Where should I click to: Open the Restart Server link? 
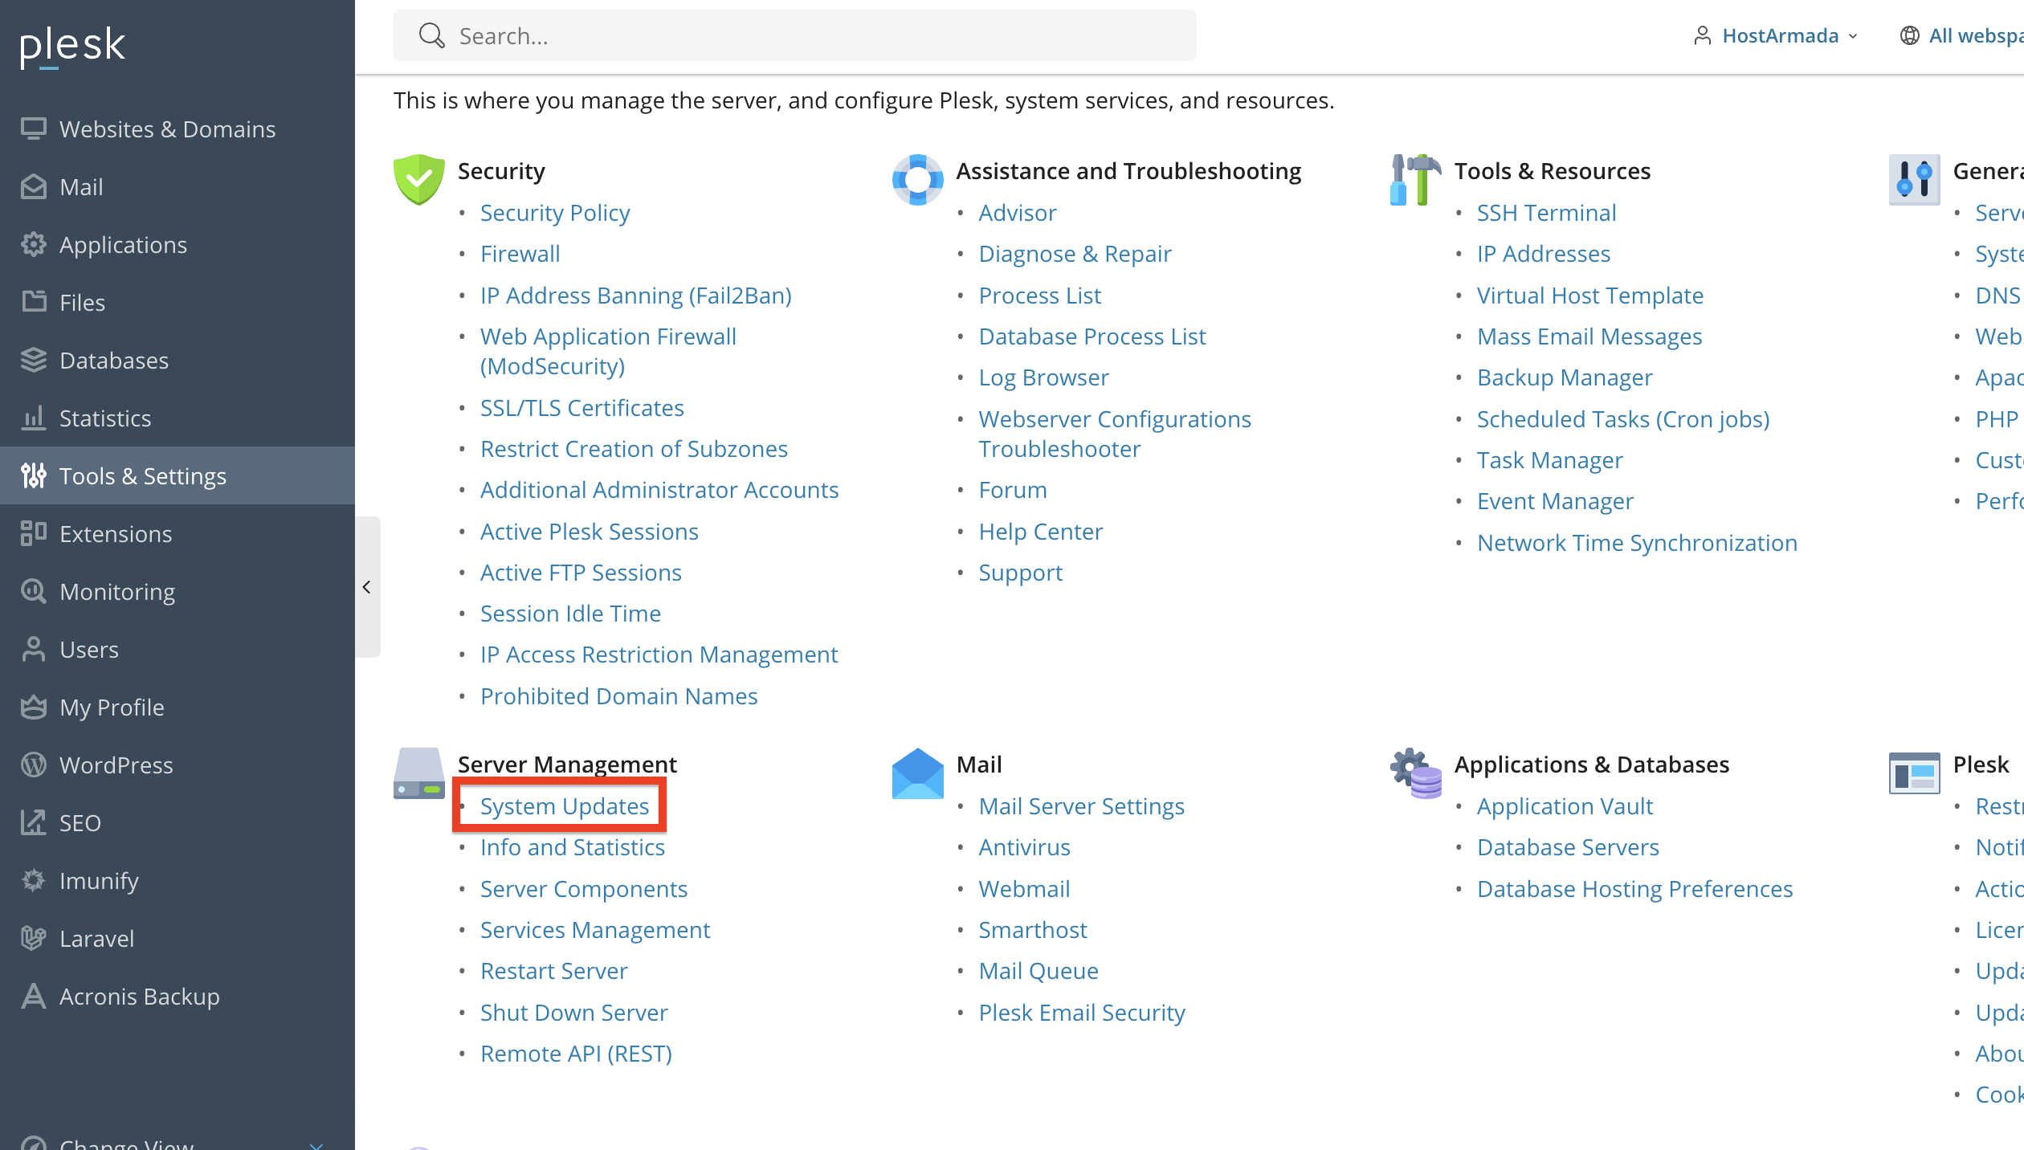[554, 970]
